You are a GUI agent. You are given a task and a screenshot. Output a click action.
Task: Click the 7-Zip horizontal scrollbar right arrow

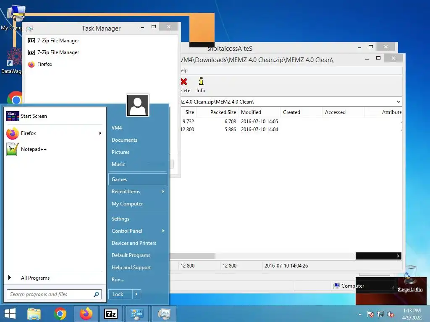point(398,256)
